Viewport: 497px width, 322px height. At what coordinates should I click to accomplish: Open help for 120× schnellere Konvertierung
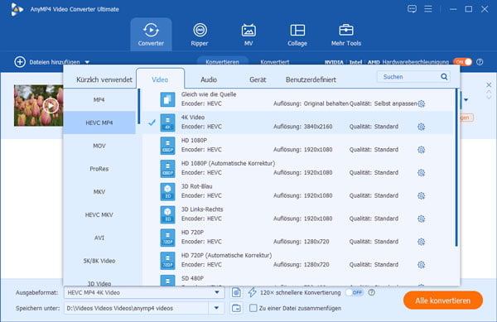371,292
